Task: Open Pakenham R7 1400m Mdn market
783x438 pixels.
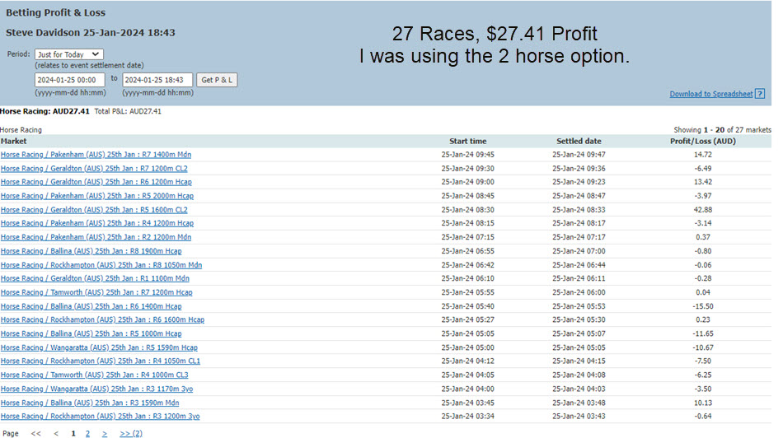Action: click(96, 155)
